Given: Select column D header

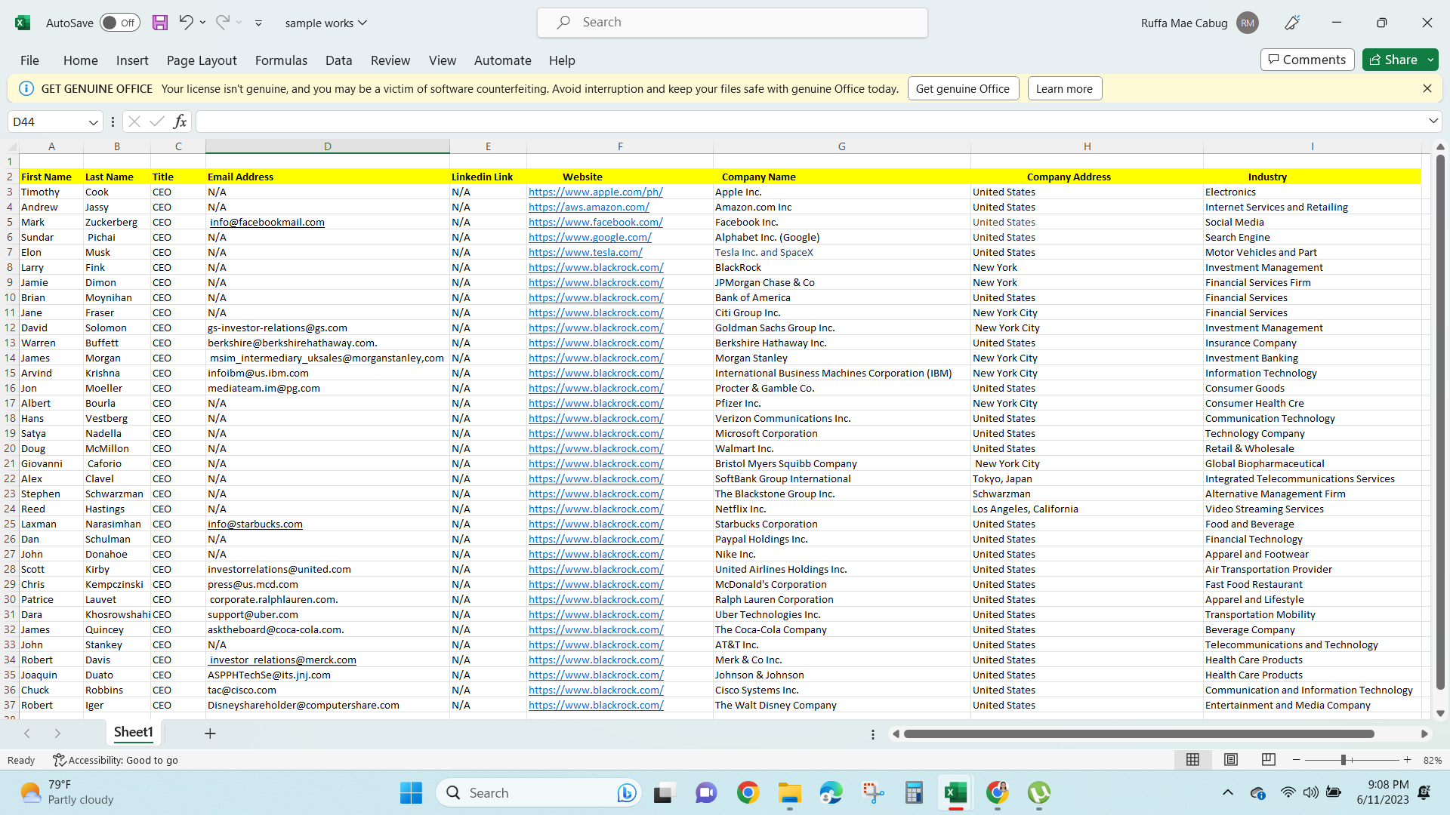Looking at the screenshot, I should click(x=328, y=146).
